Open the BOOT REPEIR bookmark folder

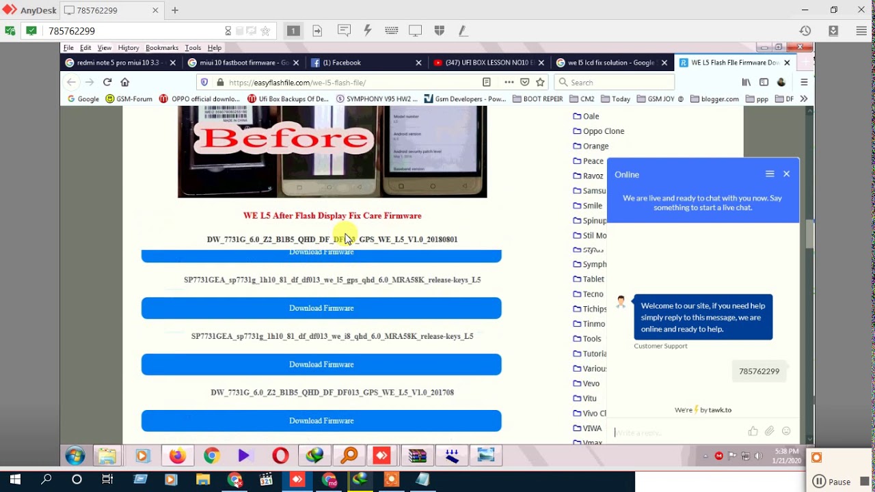coord(537,98)
